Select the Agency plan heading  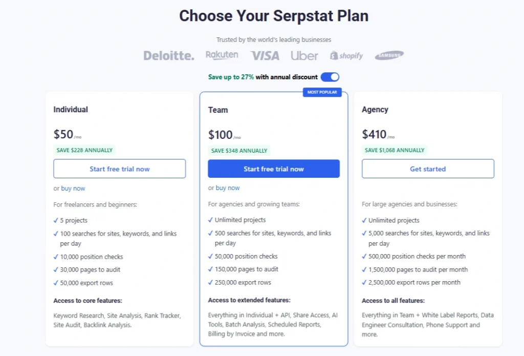click(375, 110)
